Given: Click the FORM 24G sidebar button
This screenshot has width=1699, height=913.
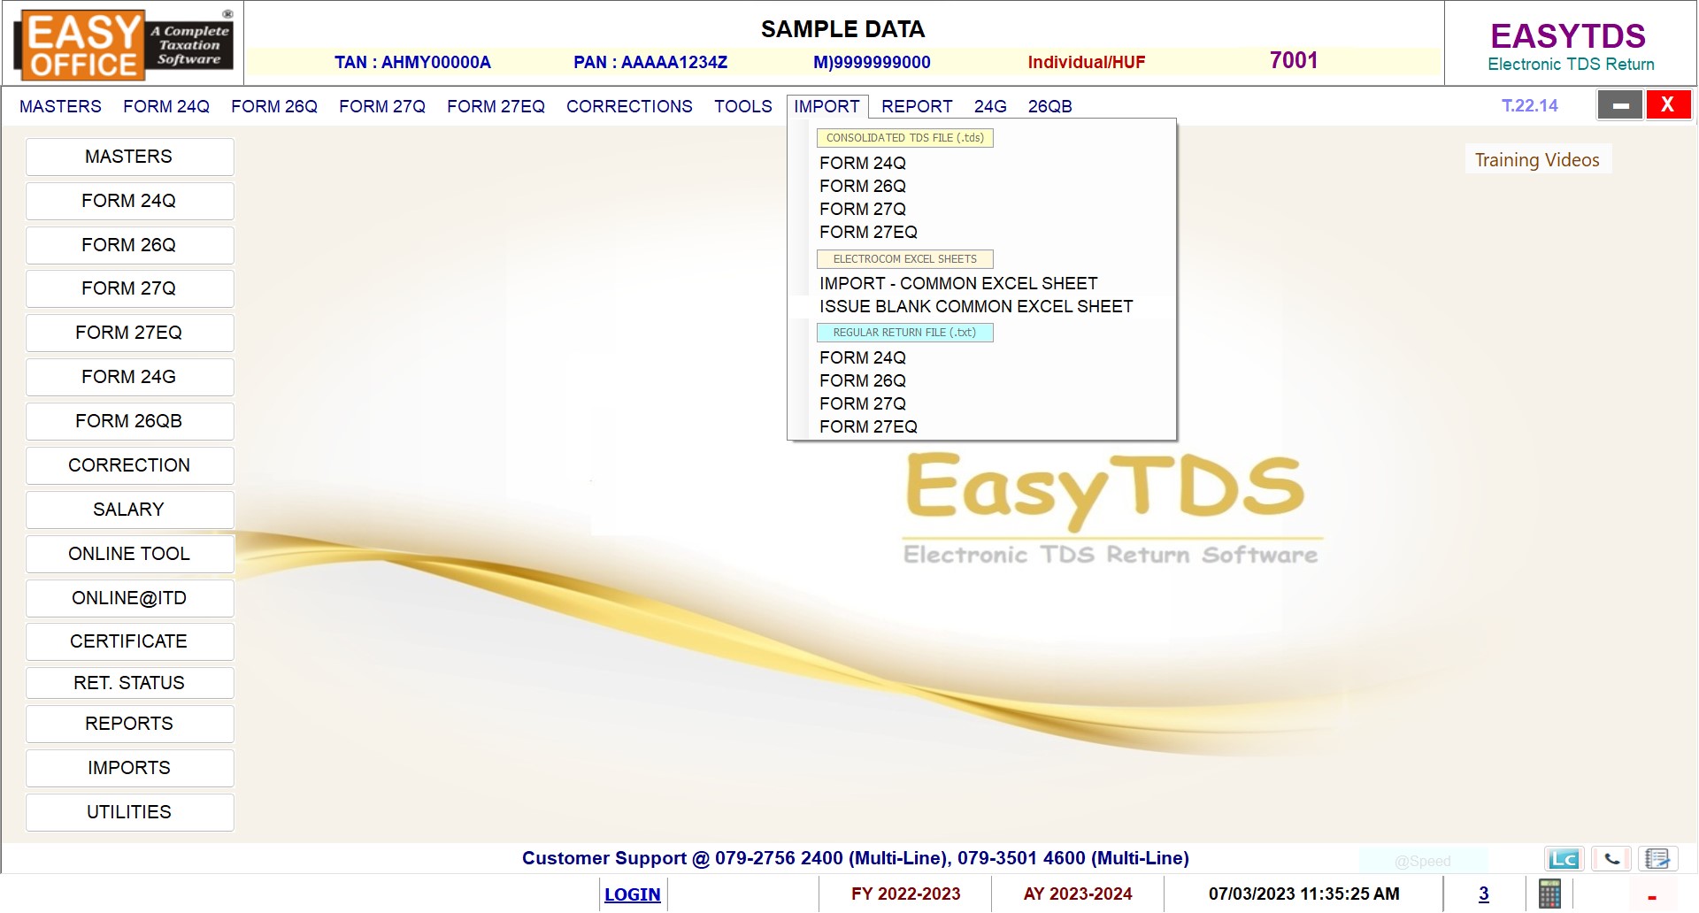Looking at the screenshot, I should click(x=129, y=377).
